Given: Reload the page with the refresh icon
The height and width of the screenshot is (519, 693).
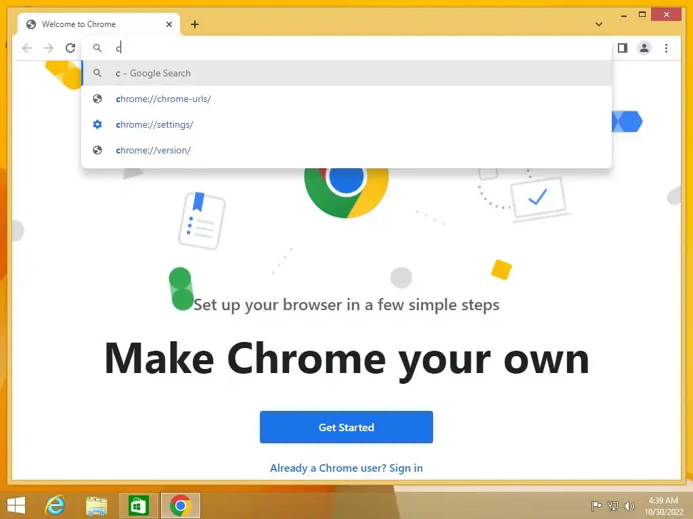Looking at the screenshot, I should click(x=70, y=48).
